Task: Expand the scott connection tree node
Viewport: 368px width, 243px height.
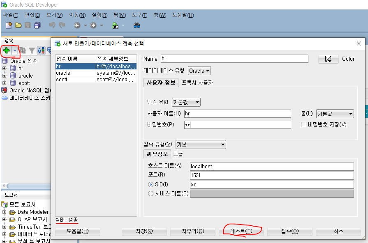Action: pos(4,83)
